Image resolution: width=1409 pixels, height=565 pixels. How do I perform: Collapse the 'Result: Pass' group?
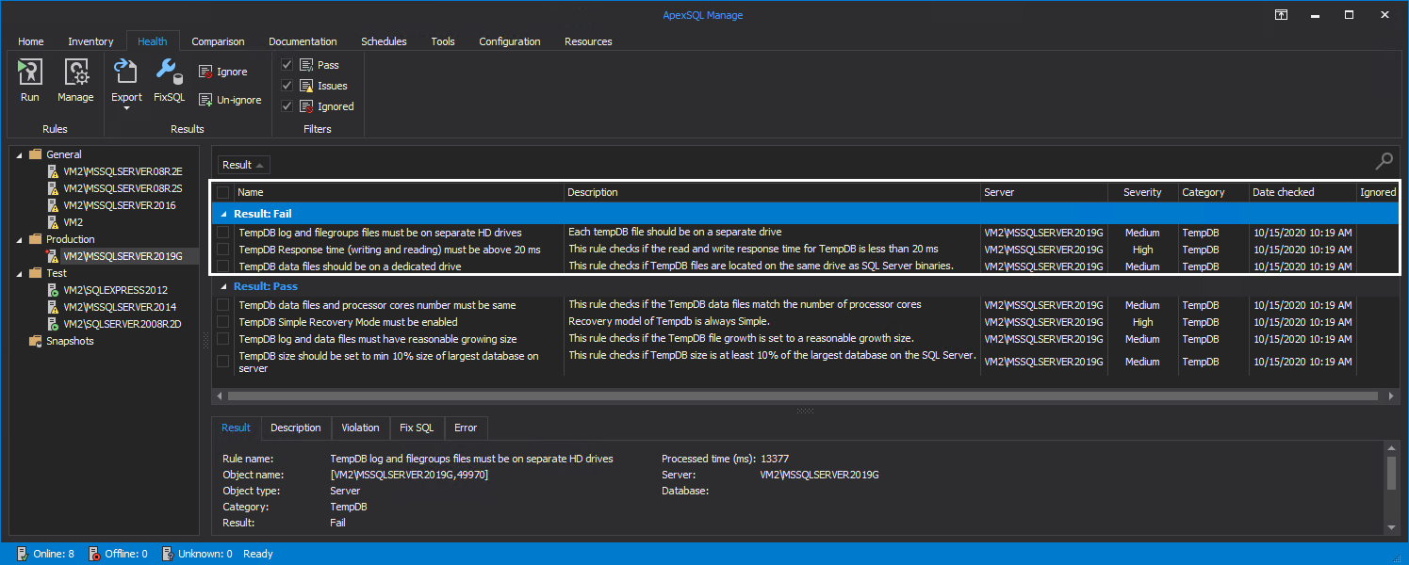click(x=224, y=286)
